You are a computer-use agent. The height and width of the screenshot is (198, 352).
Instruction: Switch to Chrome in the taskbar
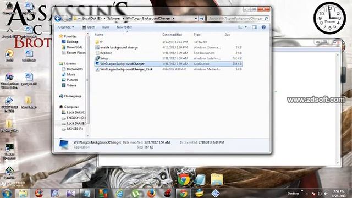(x=183, y=193)
